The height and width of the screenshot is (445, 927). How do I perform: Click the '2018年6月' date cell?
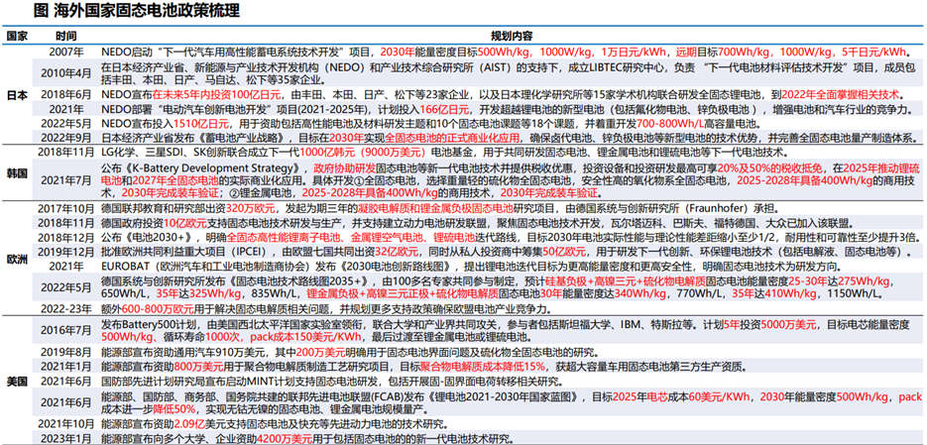point(66,94)
